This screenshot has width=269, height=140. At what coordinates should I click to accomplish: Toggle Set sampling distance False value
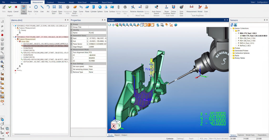point(97,69)
